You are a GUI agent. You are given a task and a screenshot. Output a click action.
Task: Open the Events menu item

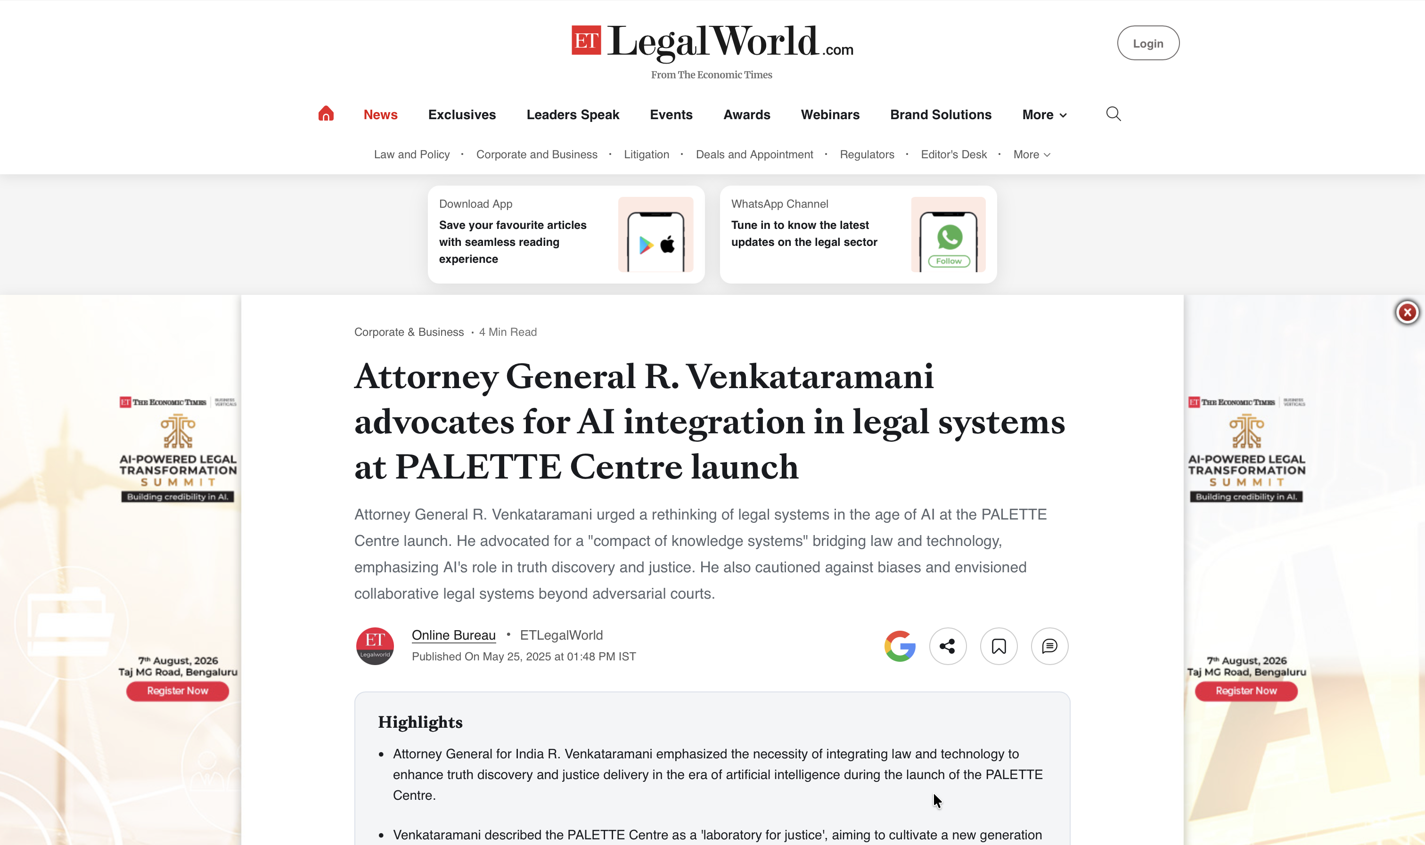pyautogui.click(x=671, y=114)
